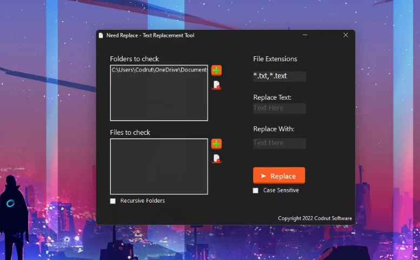
Task: Click the Folders to check label
Action: [x=134, y=58]
